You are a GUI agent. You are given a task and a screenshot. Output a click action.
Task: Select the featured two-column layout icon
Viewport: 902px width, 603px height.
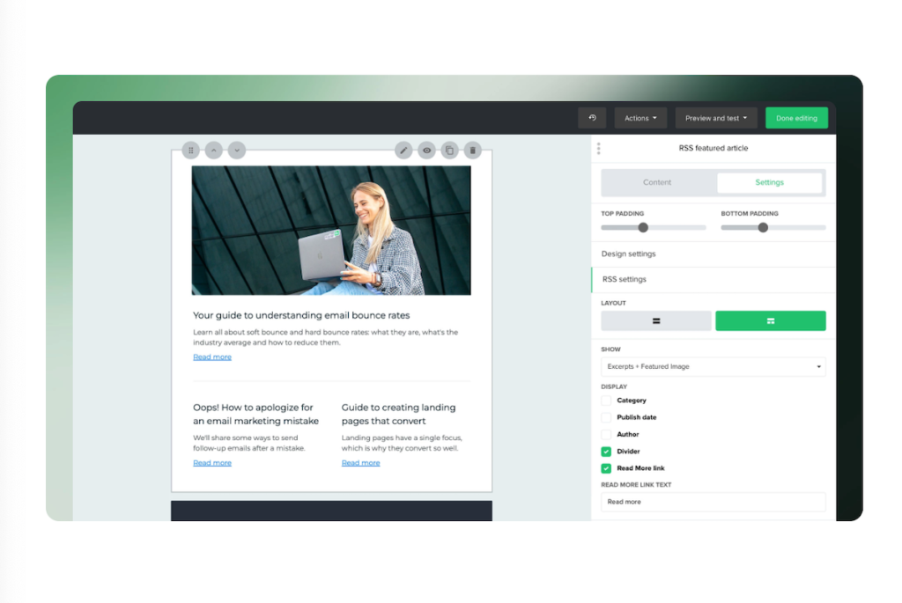[770, 320]
